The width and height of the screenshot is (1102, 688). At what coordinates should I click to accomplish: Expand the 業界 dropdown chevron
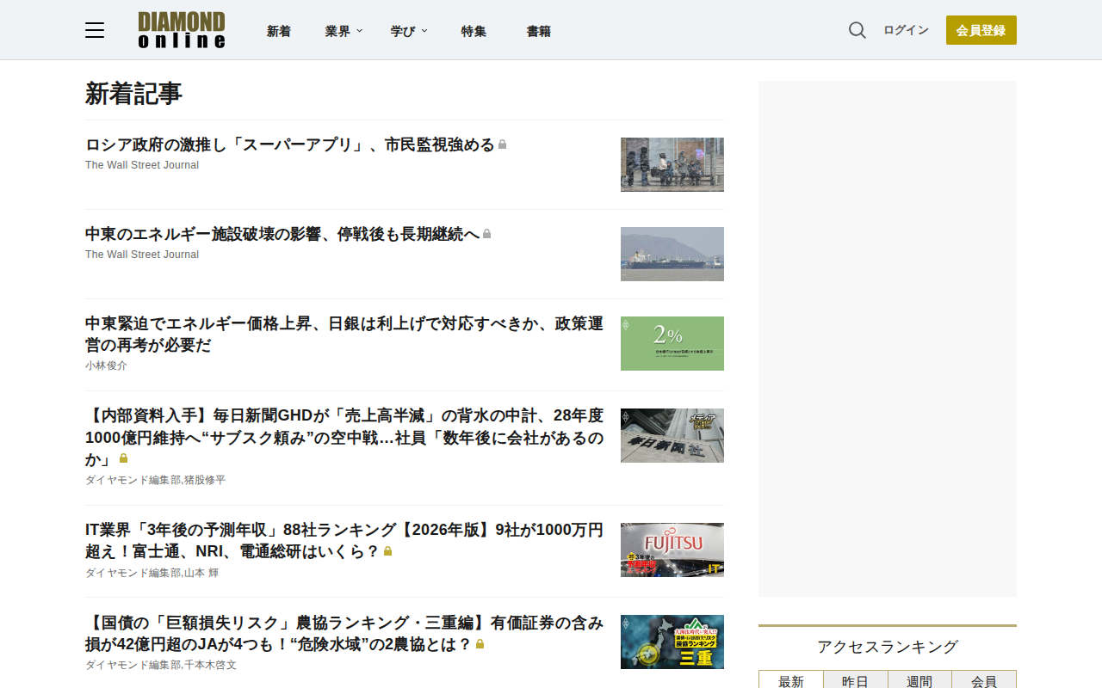(360, 31)
